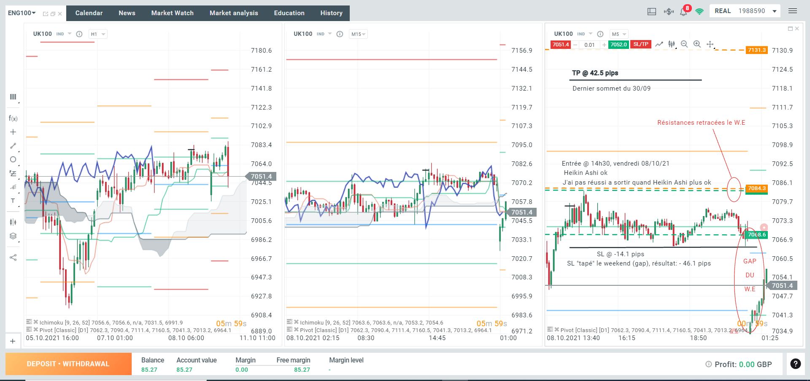Toggle Pivot lines icon on M5 chart

pos(550,330)
